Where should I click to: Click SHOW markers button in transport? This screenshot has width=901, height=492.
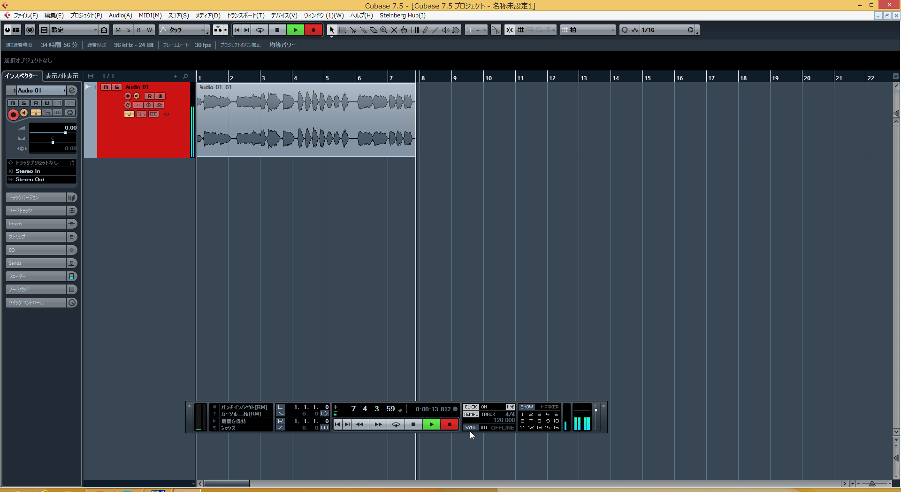tap(527, 407)
